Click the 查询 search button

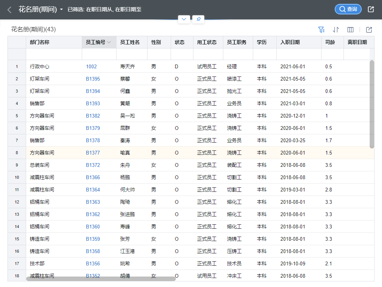coord(348,9)
